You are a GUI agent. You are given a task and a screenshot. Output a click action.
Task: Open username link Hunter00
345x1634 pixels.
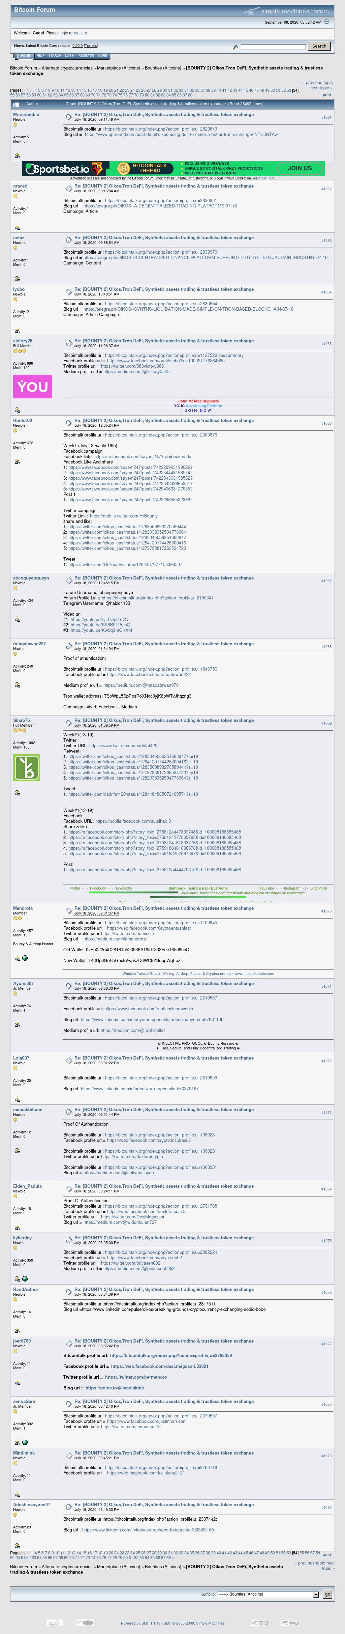pyautogui.click(x=23, y=421)
